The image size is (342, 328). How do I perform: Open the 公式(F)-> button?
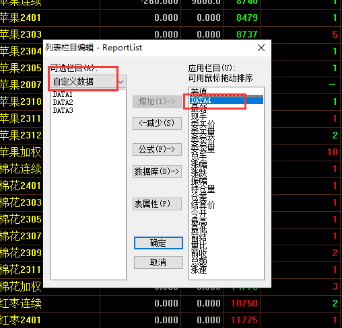point(157,149)
